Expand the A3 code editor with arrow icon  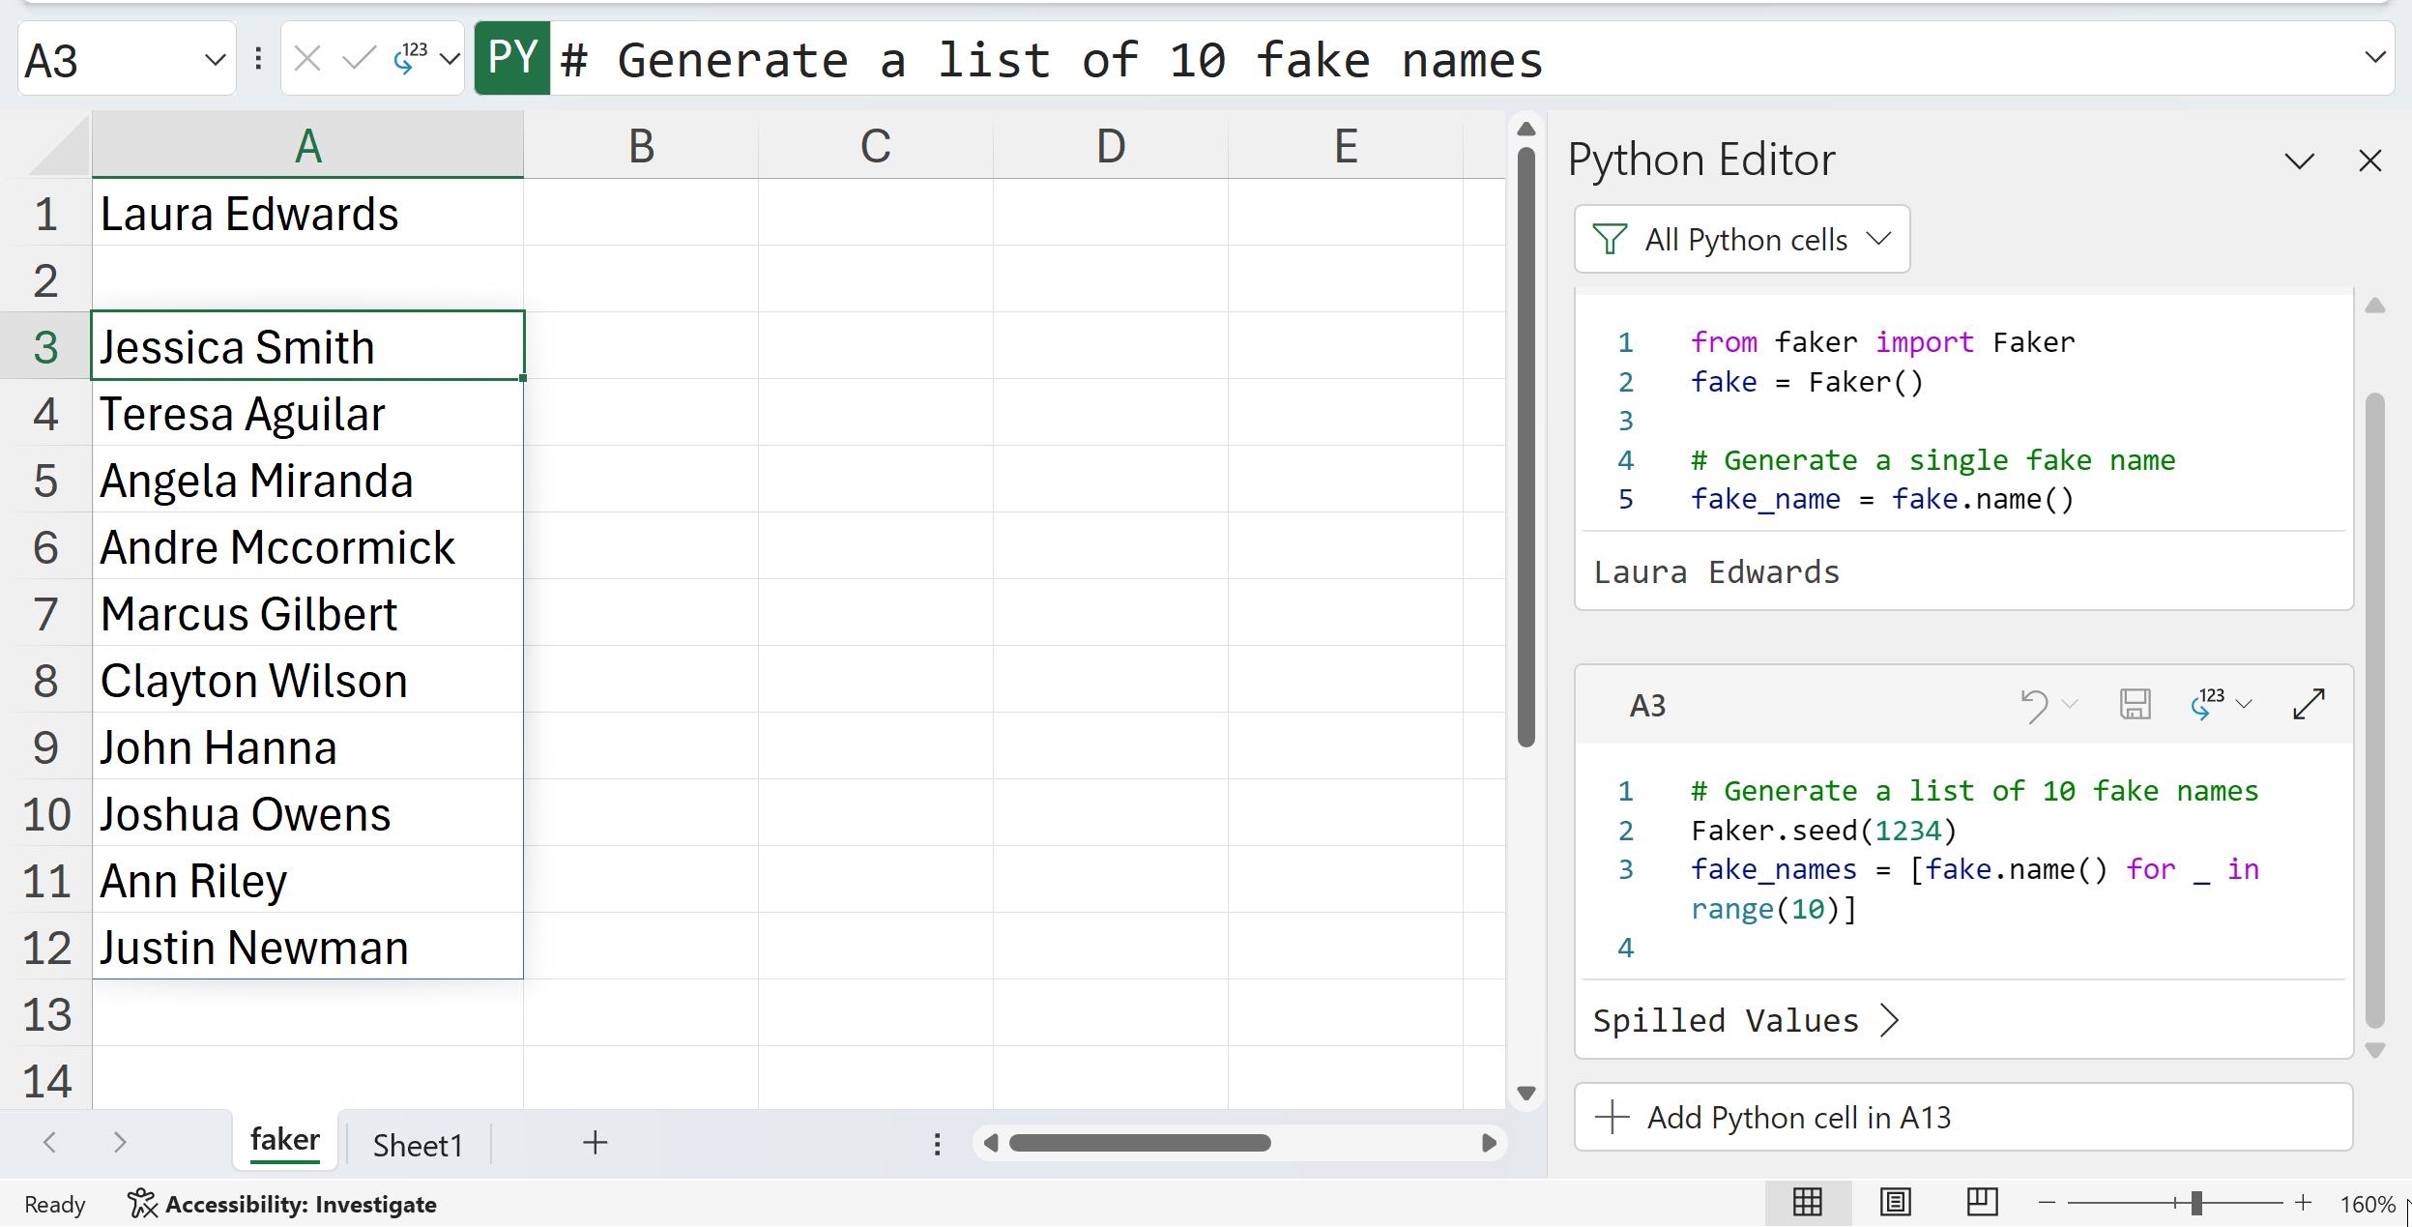click(2309, 704)
